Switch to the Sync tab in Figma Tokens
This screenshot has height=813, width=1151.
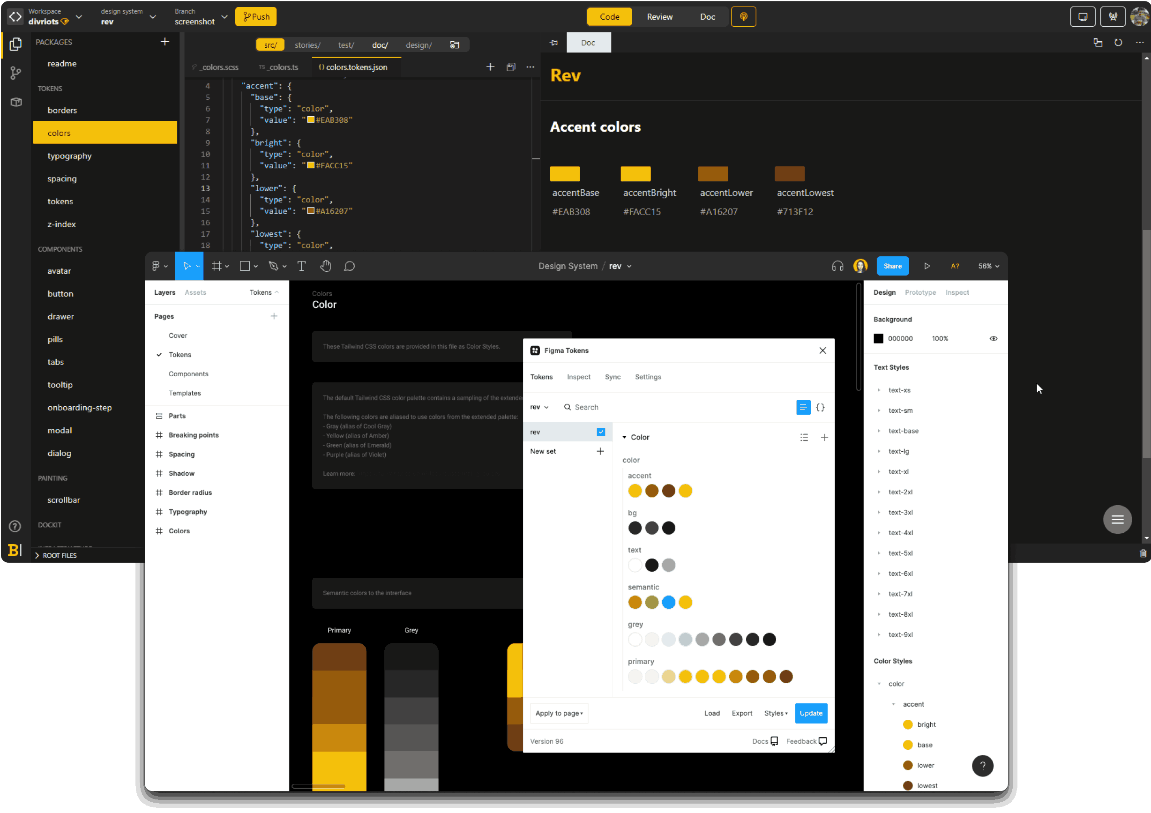[x=612, y=377]
